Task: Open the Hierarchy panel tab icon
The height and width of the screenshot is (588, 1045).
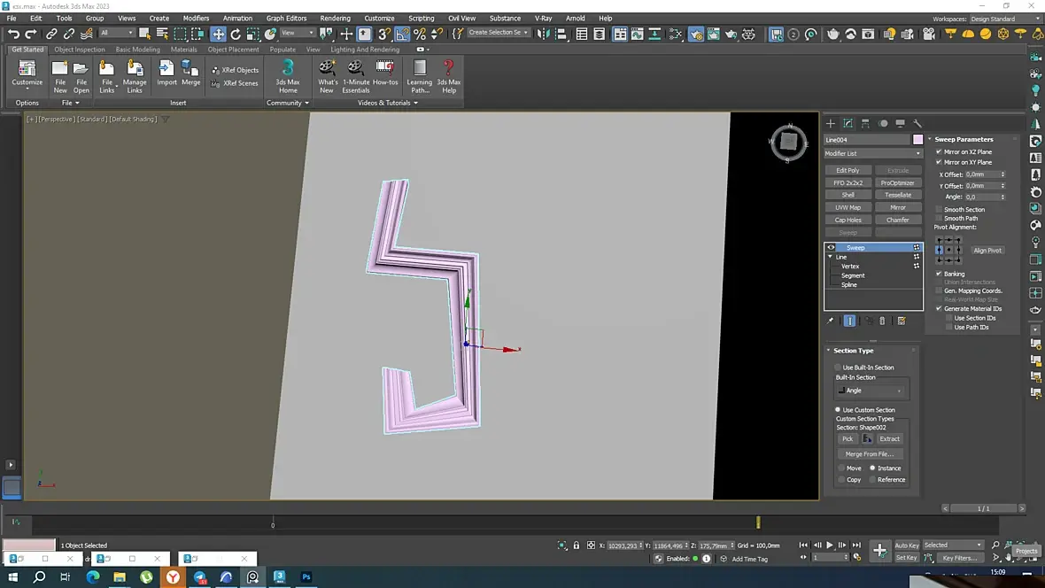Action: click(x=865, y=123)
